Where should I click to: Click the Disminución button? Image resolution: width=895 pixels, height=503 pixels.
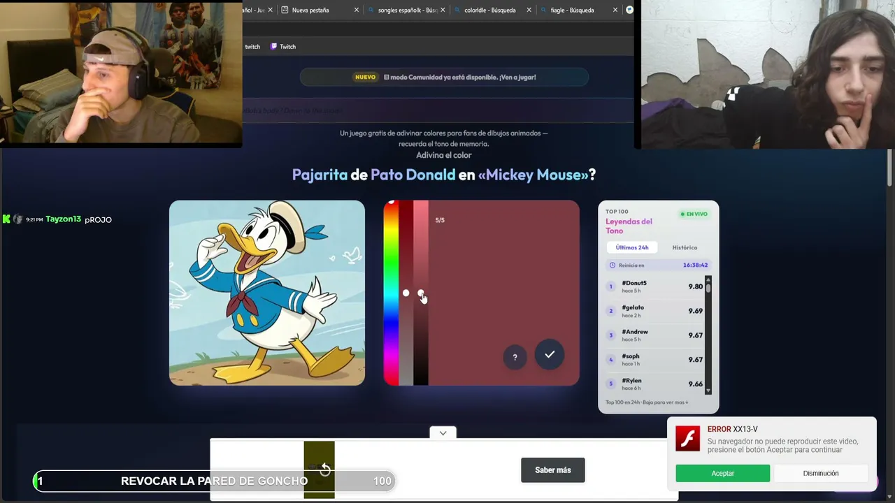pos(821,473)
